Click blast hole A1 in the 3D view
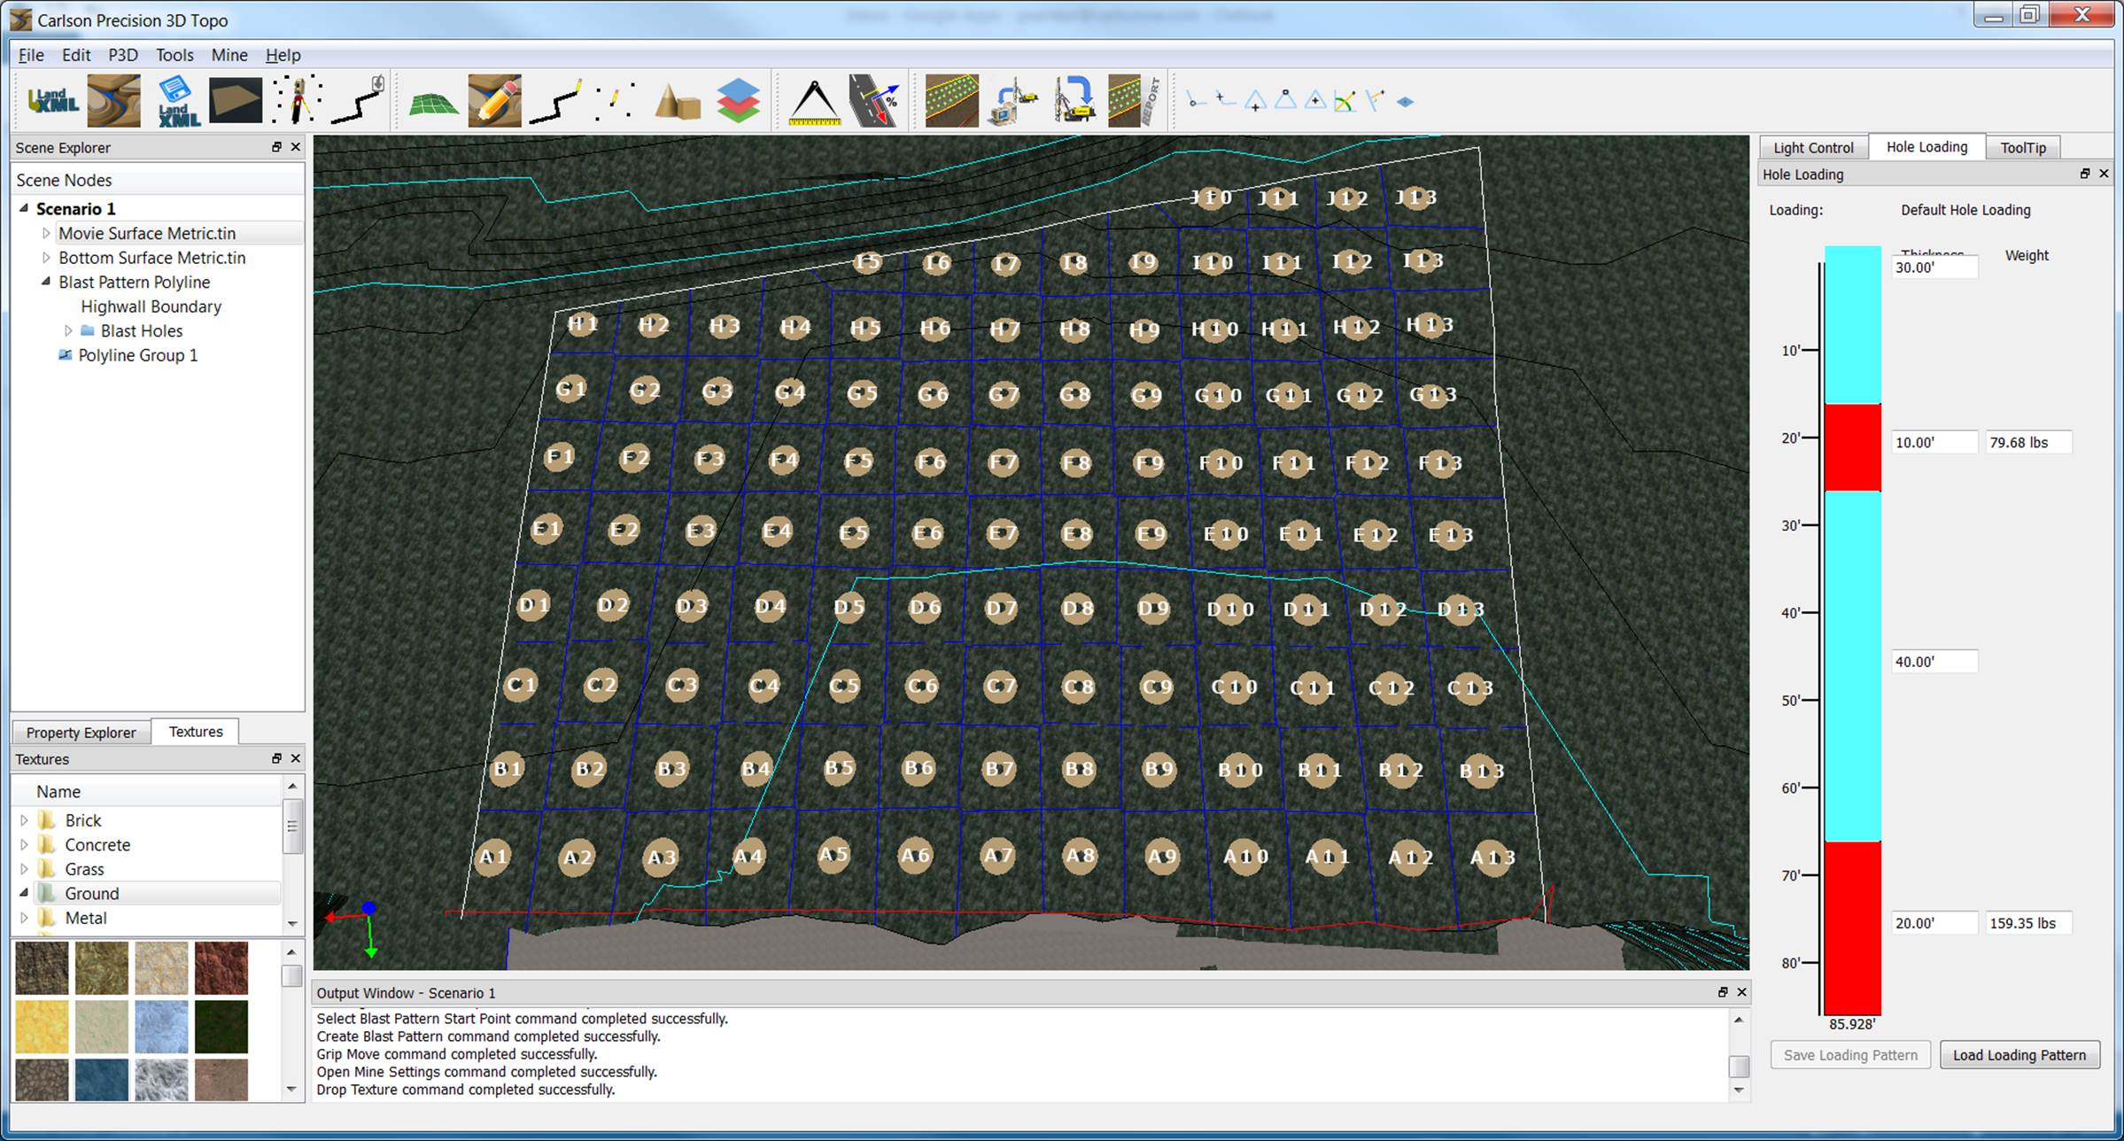This screenshot has width=2124, height=1141. click(492, 857)
